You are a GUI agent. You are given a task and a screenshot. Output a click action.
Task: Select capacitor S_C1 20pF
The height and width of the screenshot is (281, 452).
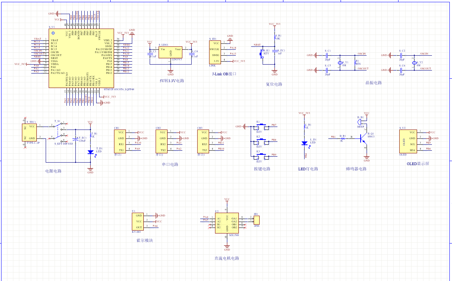coord(327,55)
